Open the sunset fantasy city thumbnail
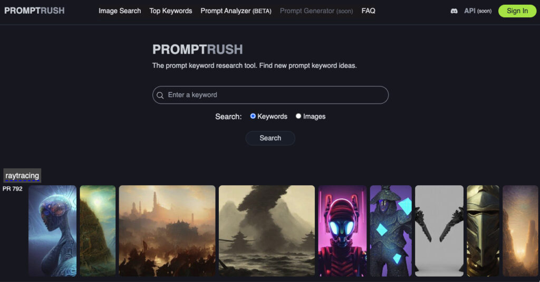 [x=167, y=231]
